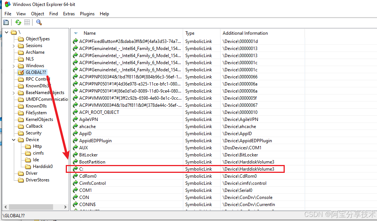Viewport: 377px width, 221px height.
Task: Click symbolic link icon beside COM1
Action: tap(75, 190)
